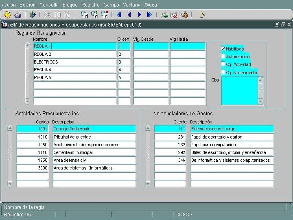Click the Cut (scissors) toolbar icon

tap(47, 15)
